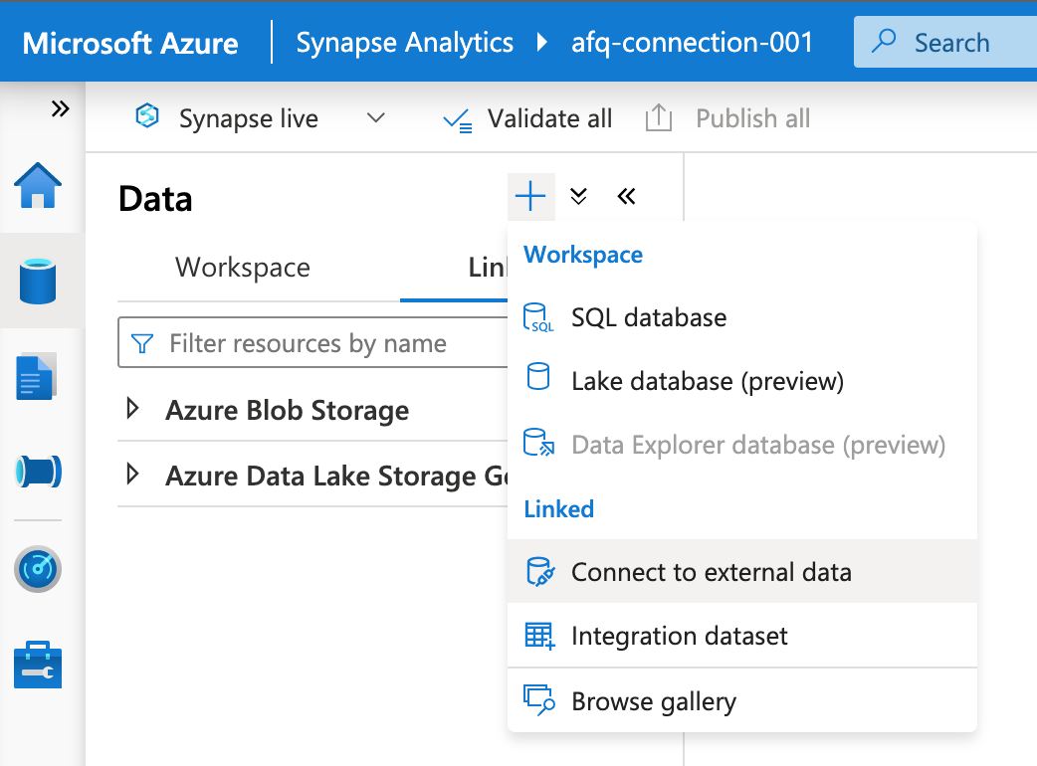
Task: Select the Data hub icon
Action: pyautogui.click(x=37, y=281)
